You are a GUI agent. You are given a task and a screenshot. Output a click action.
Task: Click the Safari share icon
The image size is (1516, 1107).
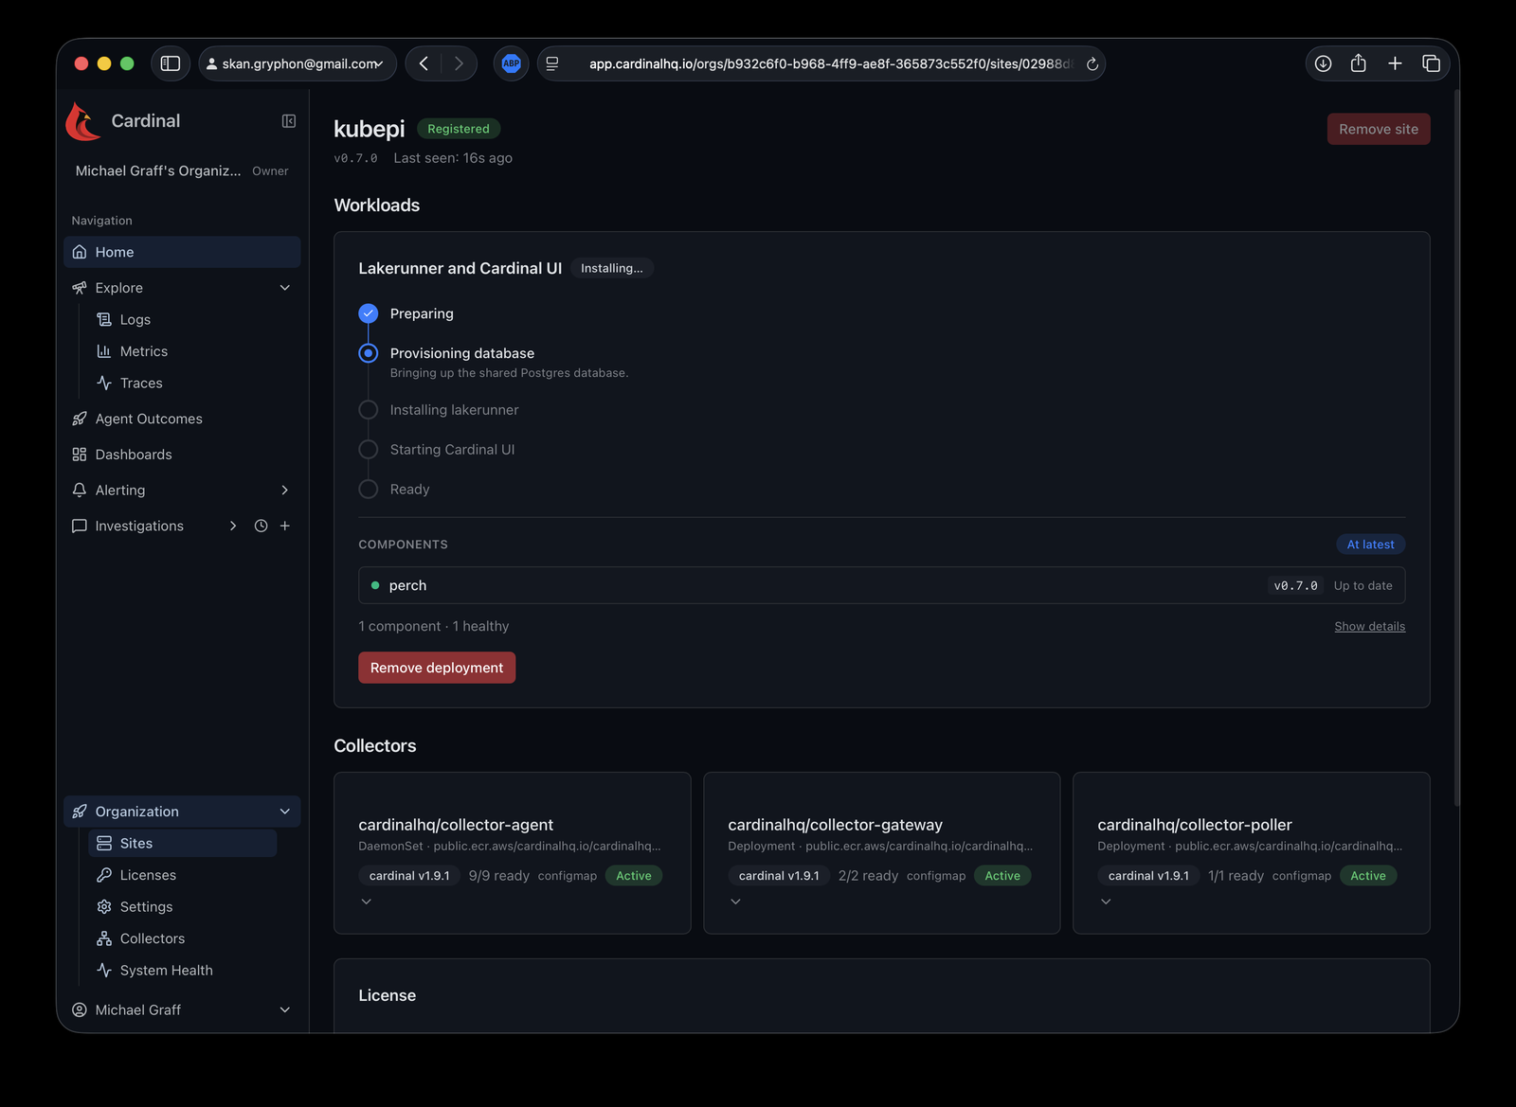coord(1359,63)
